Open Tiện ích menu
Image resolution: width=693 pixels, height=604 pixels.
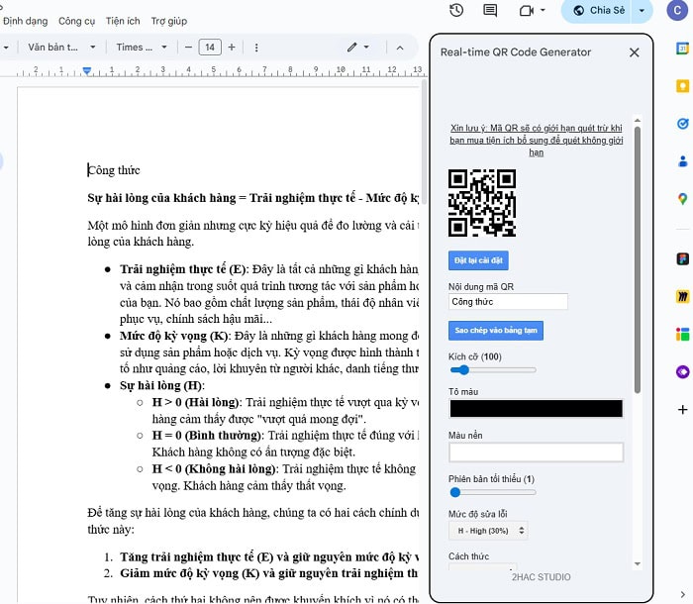pyautogui.click(x=123, y=21)
